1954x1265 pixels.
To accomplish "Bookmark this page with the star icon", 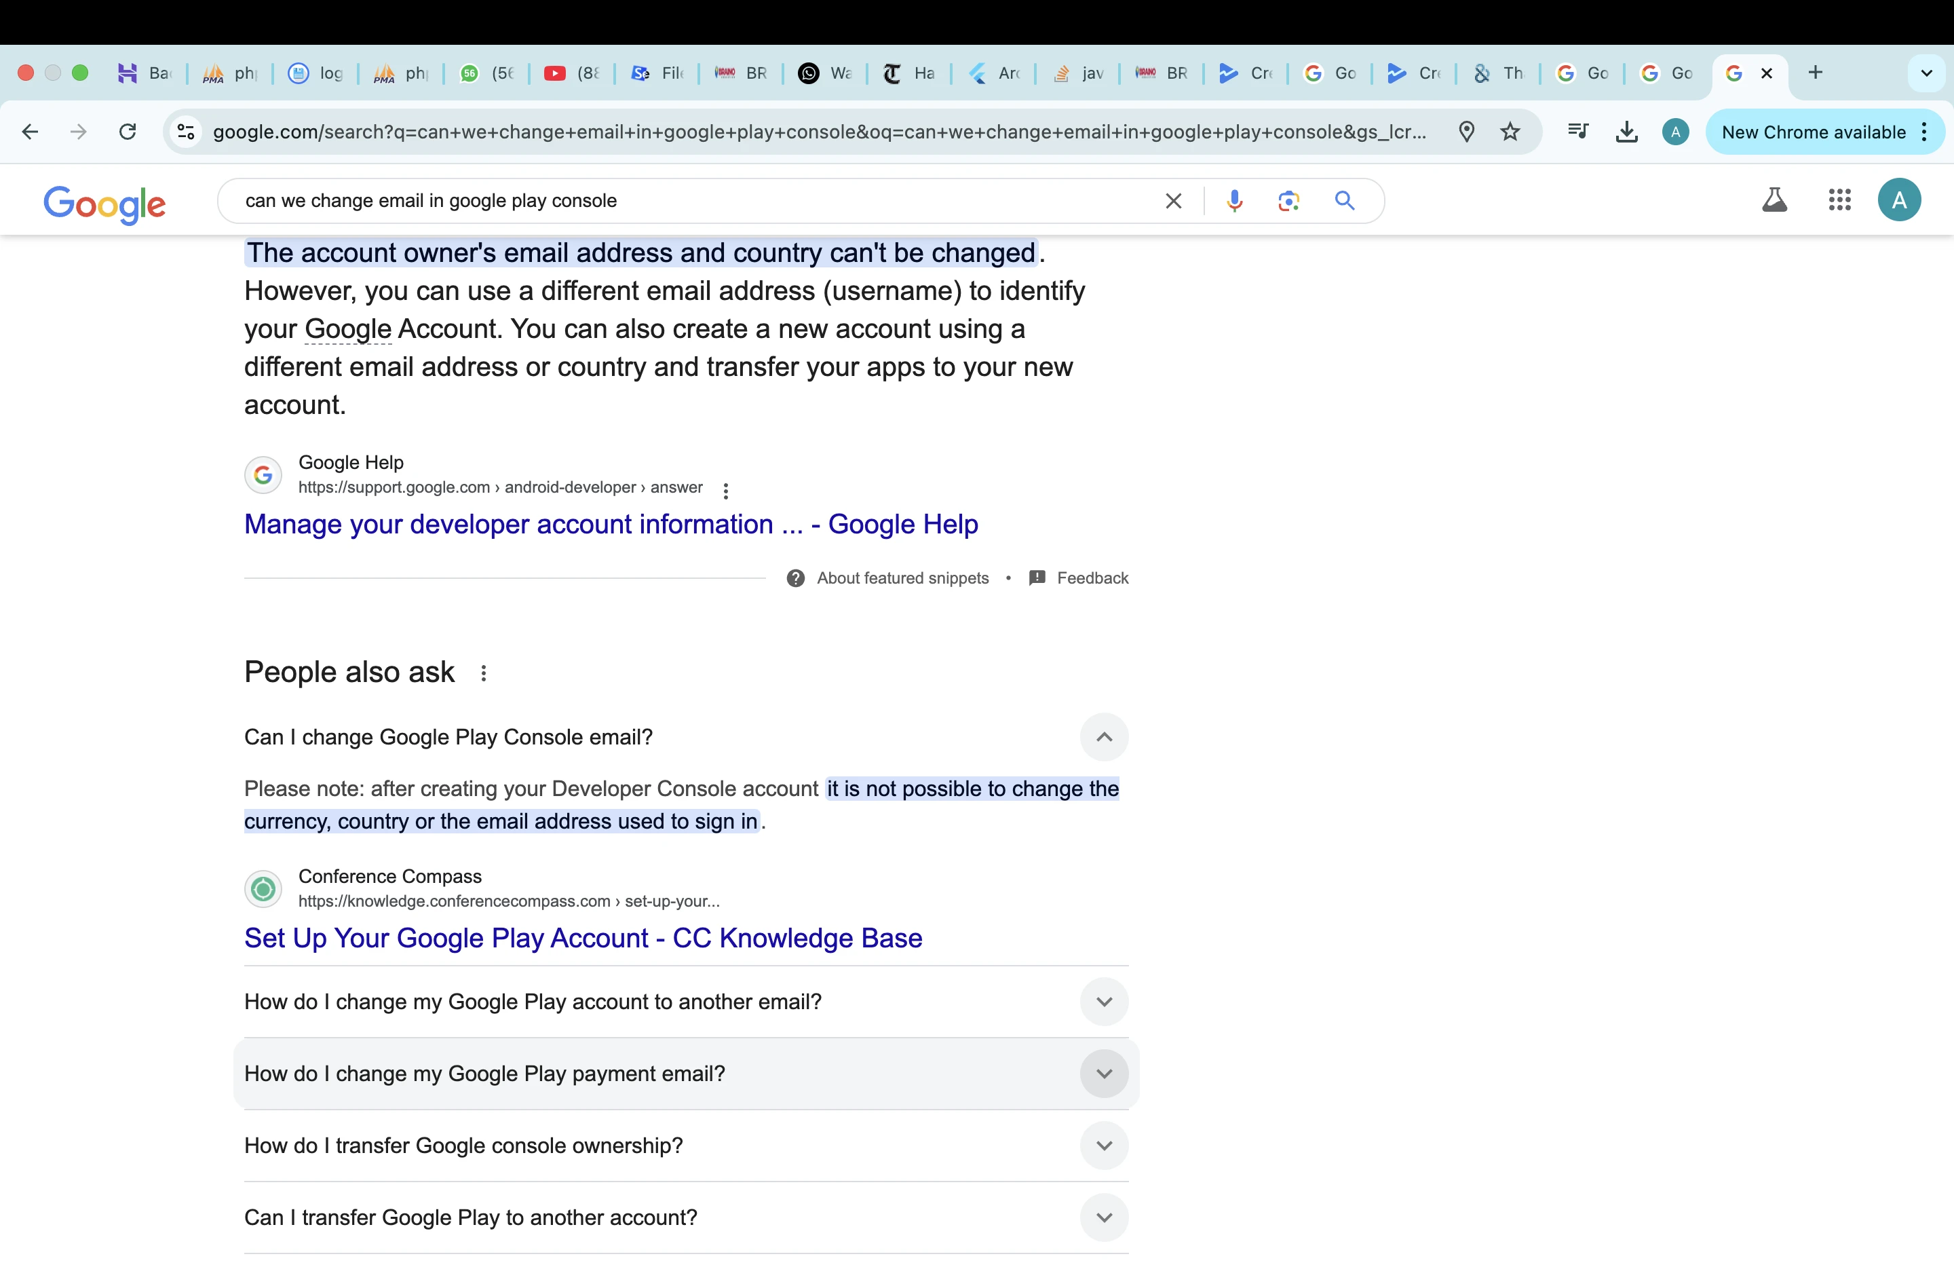I will [1510, 132].
